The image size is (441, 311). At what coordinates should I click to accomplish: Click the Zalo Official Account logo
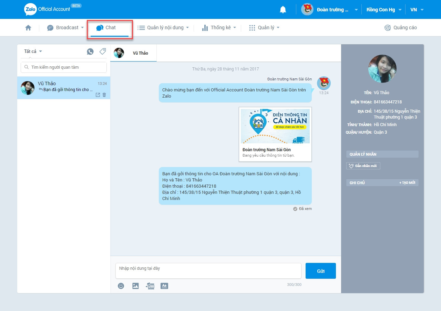tap(47, 9)
